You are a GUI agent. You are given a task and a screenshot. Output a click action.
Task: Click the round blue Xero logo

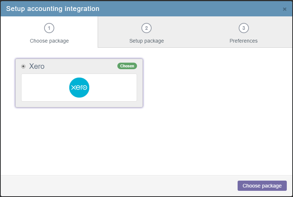click(x=79, y=87)
